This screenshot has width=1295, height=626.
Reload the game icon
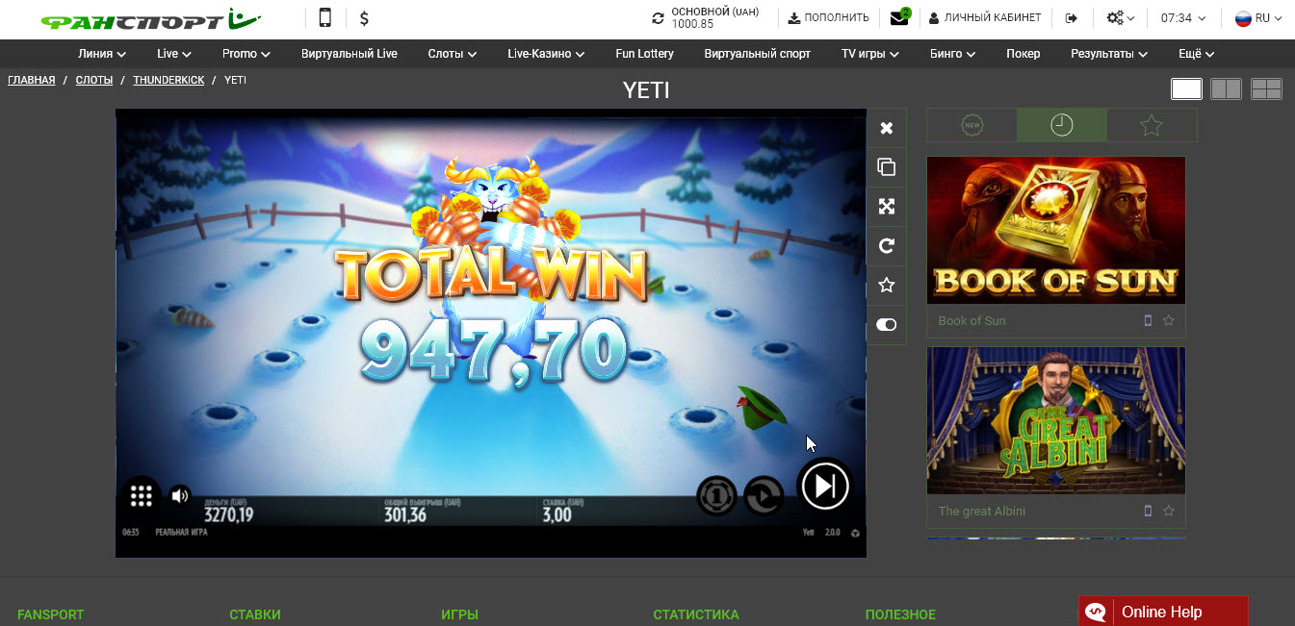tap(887, 246)
